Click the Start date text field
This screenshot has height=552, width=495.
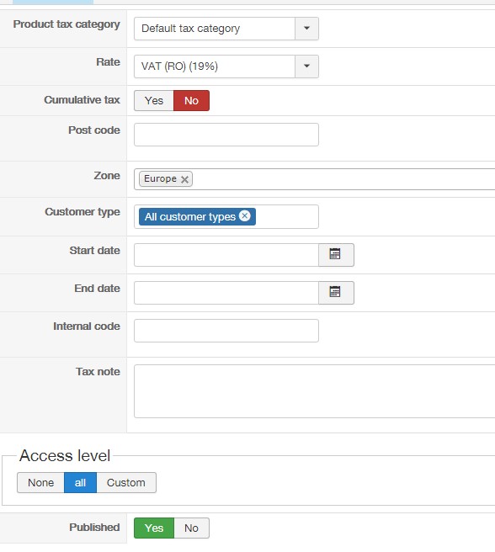pos(226,255)
